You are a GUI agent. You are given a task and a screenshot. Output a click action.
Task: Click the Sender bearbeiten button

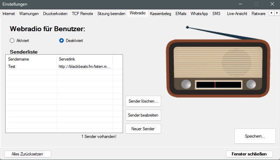coord(143,115)
